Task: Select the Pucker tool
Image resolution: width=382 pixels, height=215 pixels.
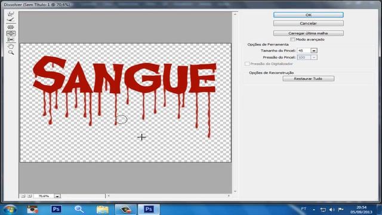Action: [11, 27]
